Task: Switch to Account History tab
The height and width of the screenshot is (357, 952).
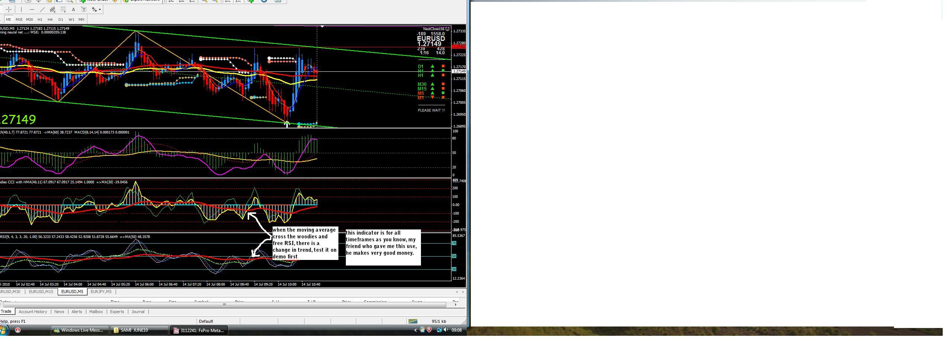Action: click(33, 312)
